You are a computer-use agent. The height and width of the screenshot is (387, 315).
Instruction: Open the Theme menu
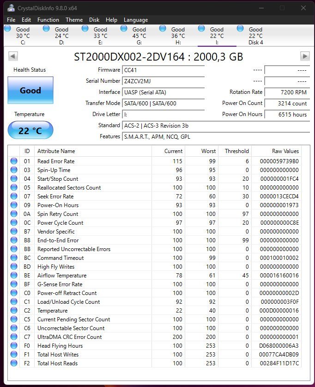(x=74, y=20)
